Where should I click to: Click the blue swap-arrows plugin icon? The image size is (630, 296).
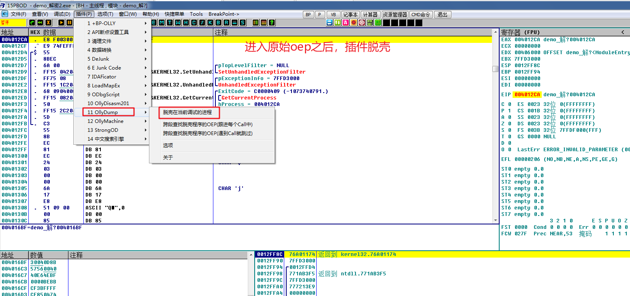pyautogui.click(x=329, y=23)
